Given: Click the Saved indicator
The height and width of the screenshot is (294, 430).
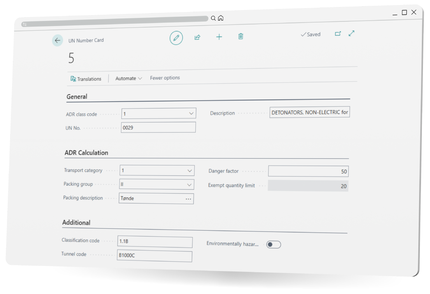Looking at the screenshot, I should pos(311,34).
